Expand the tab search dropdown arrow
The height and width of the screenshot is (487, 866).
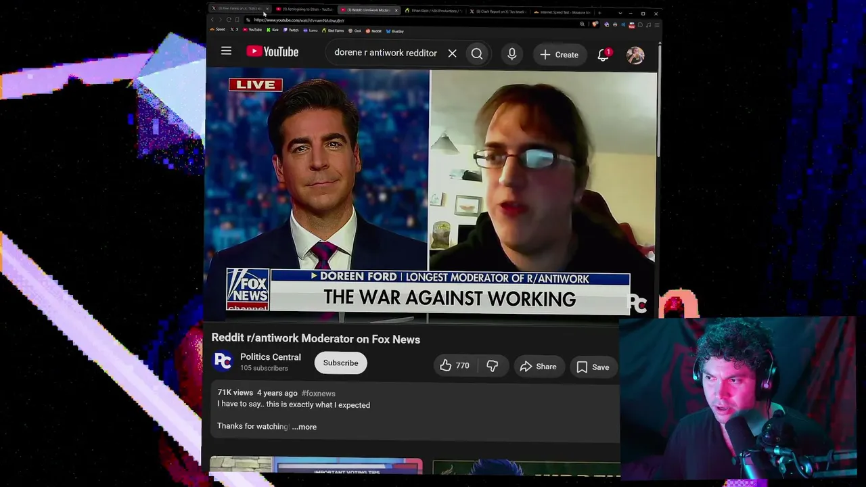pos(620,13)
